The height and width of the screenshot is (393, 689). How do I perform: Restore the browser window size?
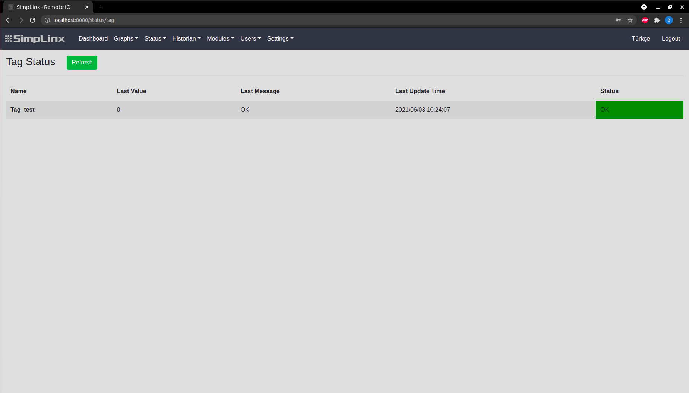coord(670,7)
